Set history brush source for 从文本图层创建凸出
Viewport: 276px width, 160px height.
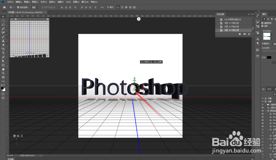(x=217, y=20)
